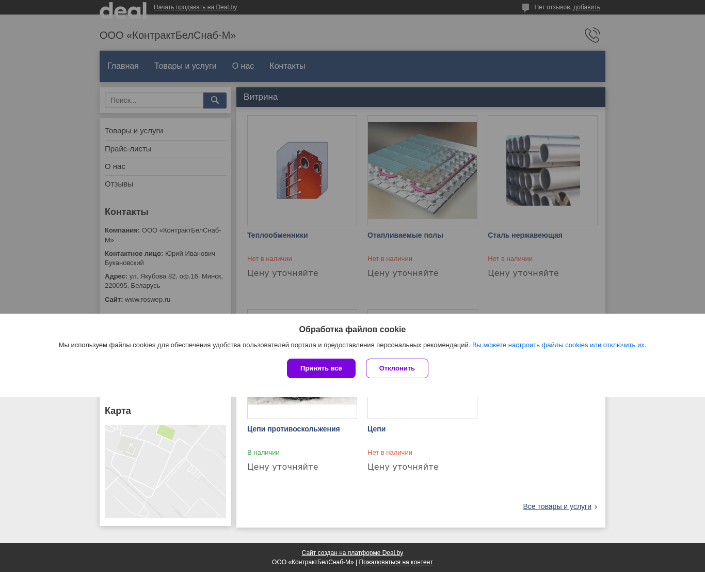This screenshot has height=572, width=705.
Task: Open the cookie settings configuration link
Action: pos(558,345)
